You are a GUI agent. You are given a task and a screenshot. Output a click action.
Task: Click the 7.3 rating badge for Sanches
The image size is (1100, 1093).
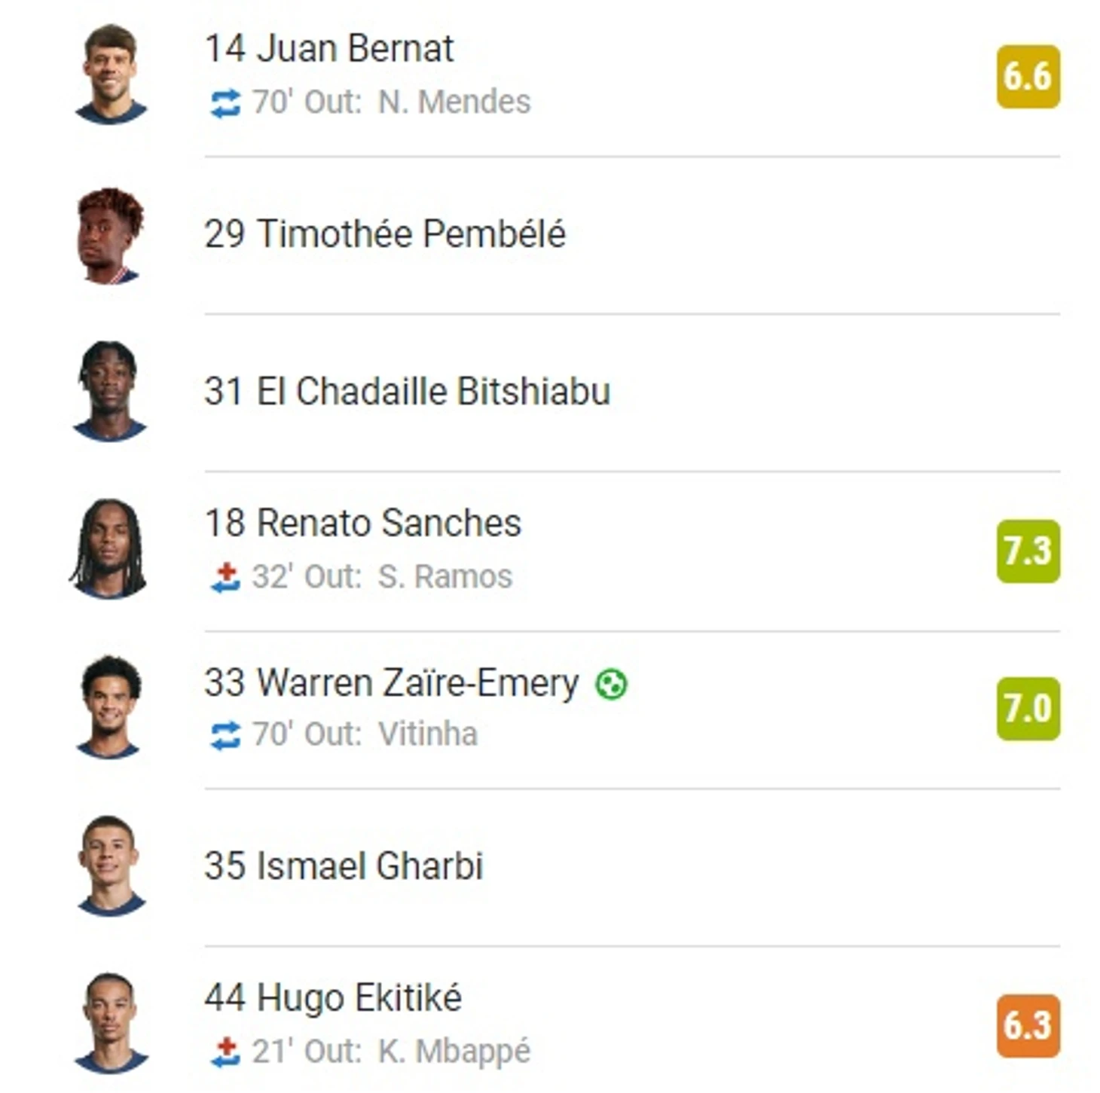1028,551
